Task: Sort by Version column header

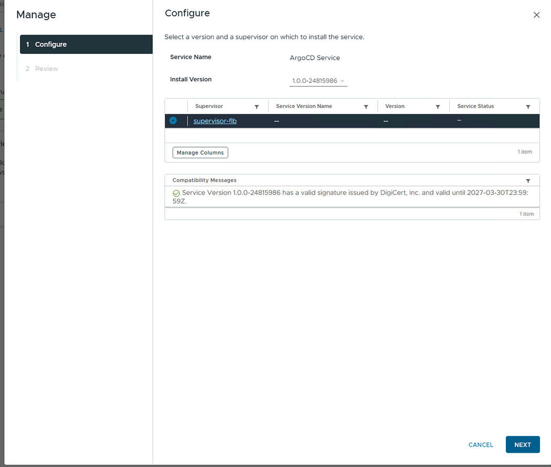Action: [395, 106]
